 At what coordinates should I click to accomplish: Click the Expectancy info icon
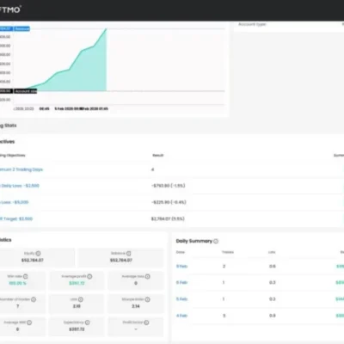(88, 322)
